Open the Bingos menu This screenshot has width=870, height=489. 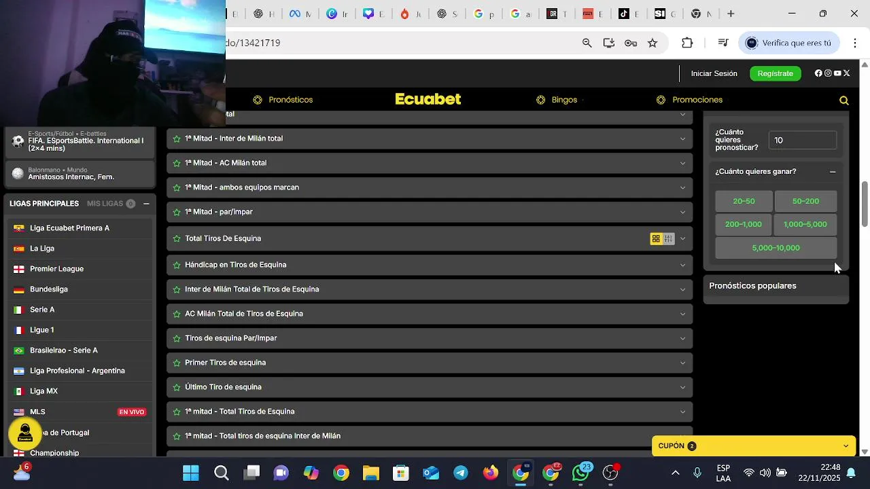click(x=557, y=100)
